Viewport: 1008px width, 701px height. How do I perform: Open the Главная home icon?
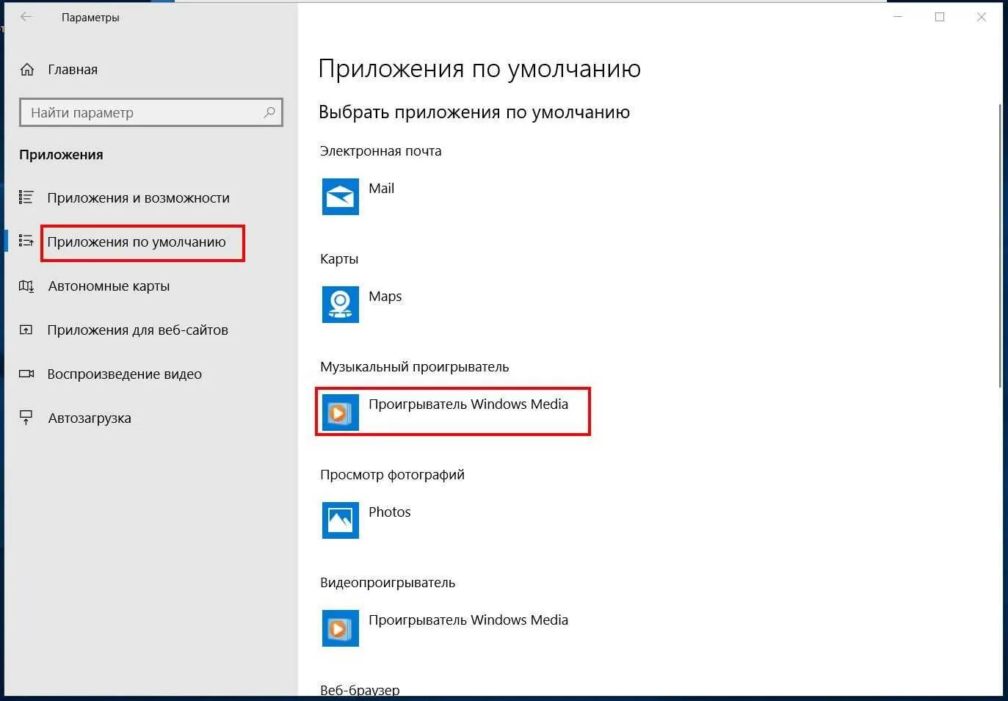27,70
